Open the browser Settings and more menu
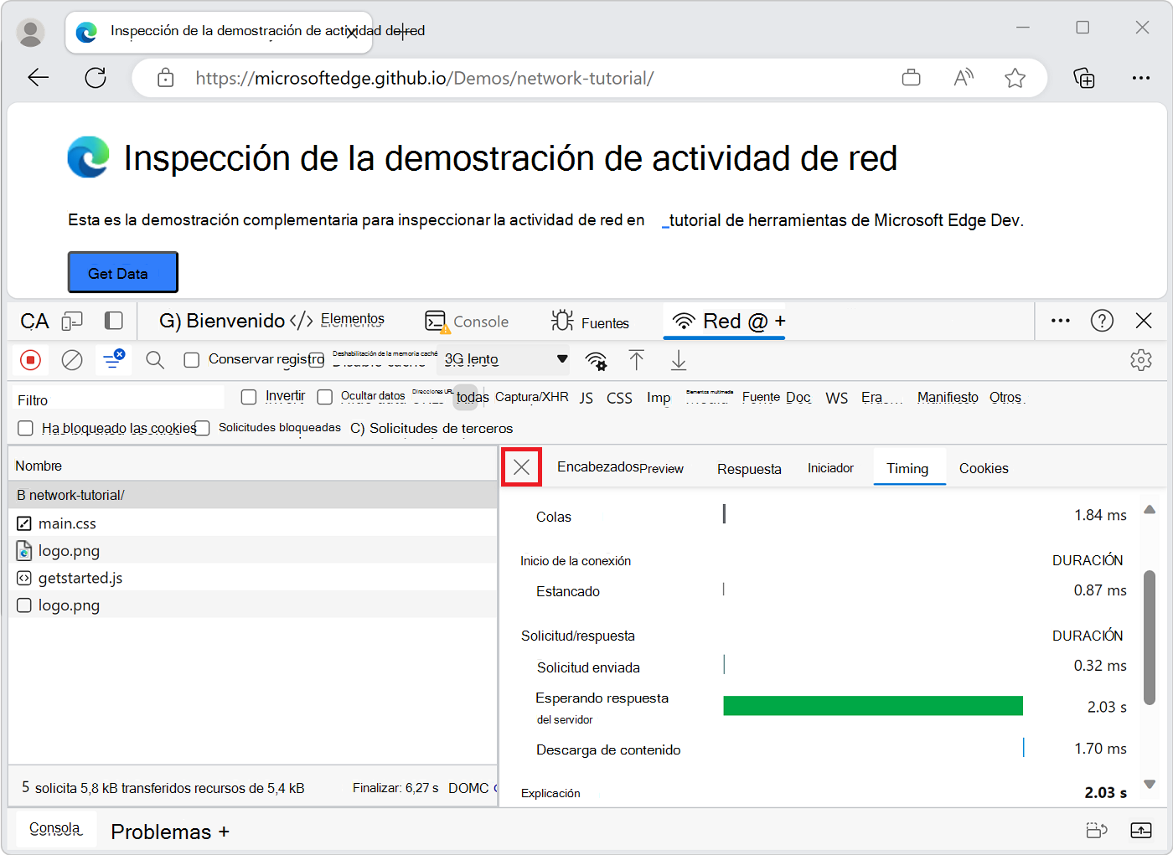The height and width of the screenshot is (855, 1173). [1141, 78]
